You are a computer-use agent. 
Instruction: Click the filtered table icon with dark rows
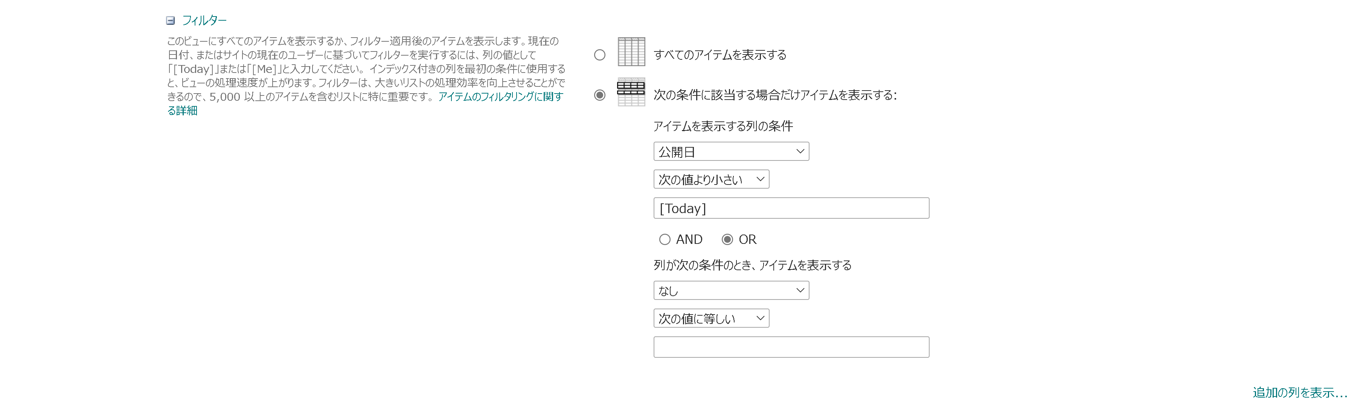click(631, 92)
